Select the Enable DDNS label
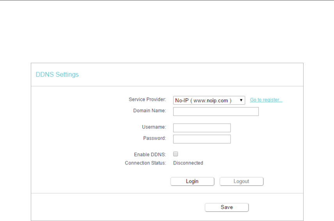The image size is (334, 221). (x=150, y=155)
